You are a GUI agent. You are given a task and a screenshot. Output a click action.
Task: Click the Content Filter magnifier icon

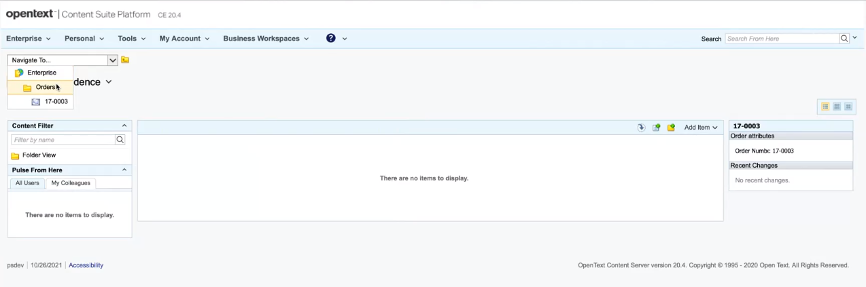point(120,140)
